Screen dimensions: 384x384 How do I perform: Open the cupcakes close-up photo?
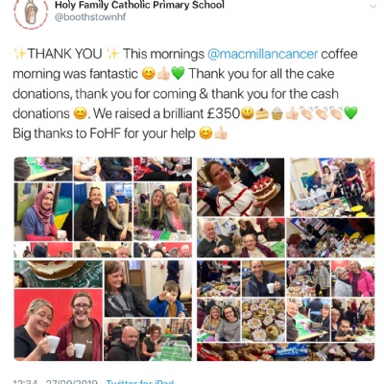point(263,320)
